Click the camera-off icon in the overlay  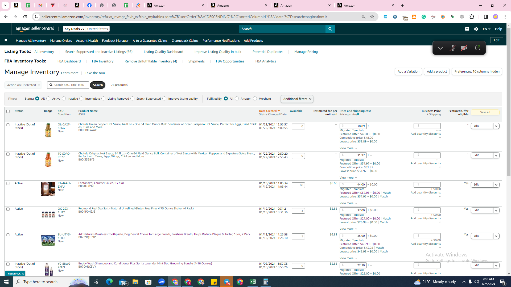(464, 48)
